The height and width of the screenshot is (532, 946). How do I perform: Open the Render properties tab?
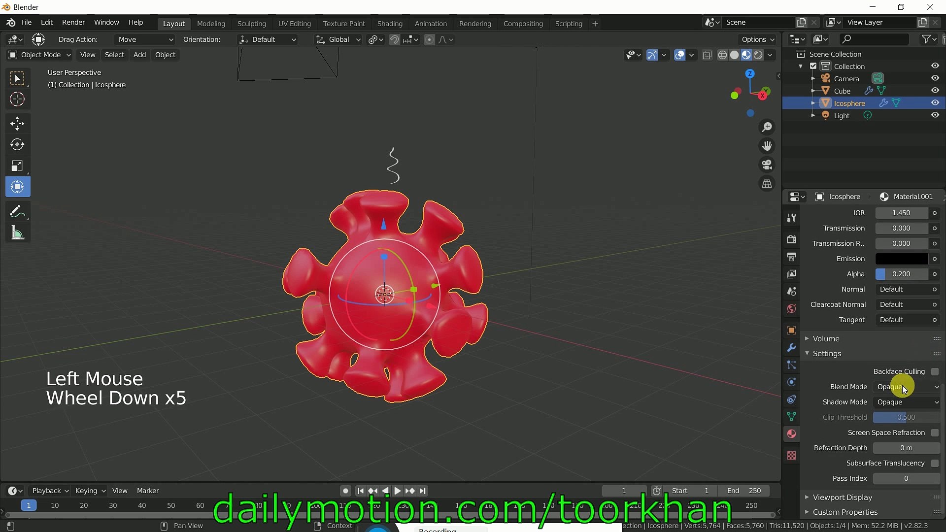(791, 239)
